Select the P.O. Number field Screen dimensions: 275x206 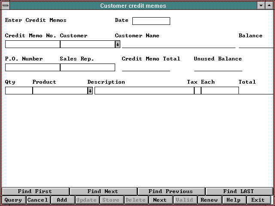pos(32,67)
